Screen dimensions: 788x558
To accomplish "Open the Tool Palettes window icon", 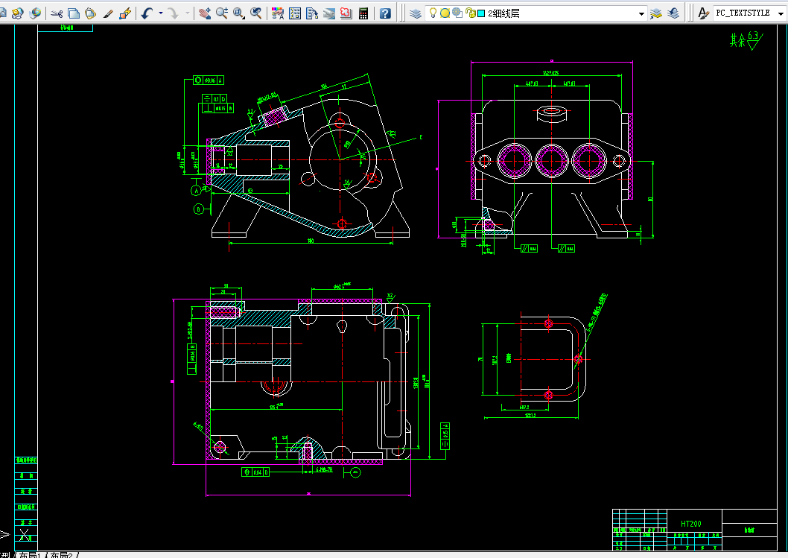I will [x=312, y=13].
